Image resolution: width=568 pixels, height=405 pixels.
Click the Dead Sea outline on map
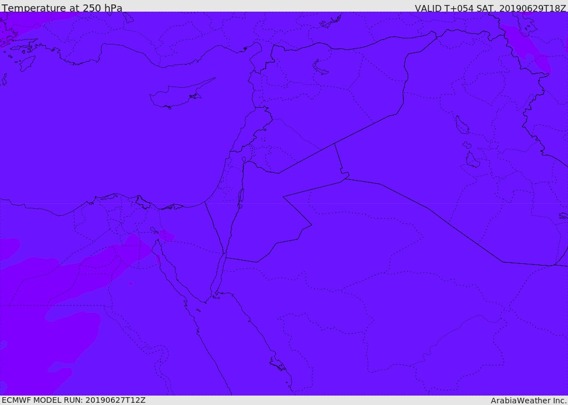[x=240, y=198]
